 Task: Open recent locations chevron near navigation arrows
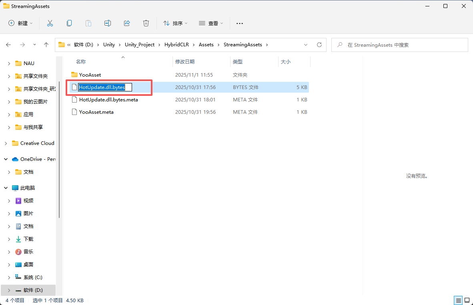pyautogui.click(x=34, y=45)
